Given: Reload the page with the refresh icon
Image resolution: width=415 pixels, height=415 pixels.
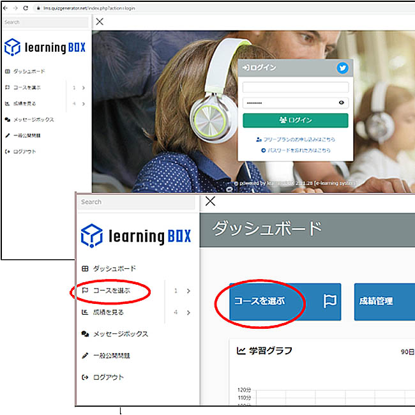Looking at the screenshot, I should [26, 8].
